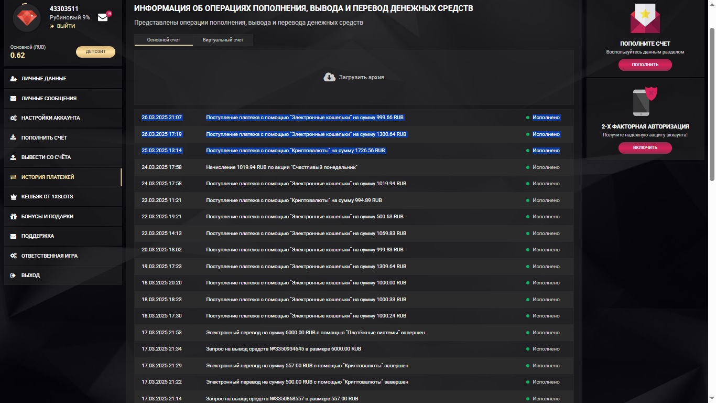The image size is (716, 403).
Task: Click the 2-х факторная авторизация heading
Action: 645,126
